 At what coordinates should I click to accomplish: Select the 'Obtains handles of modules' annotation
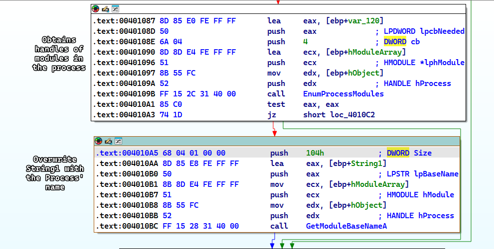59,54
